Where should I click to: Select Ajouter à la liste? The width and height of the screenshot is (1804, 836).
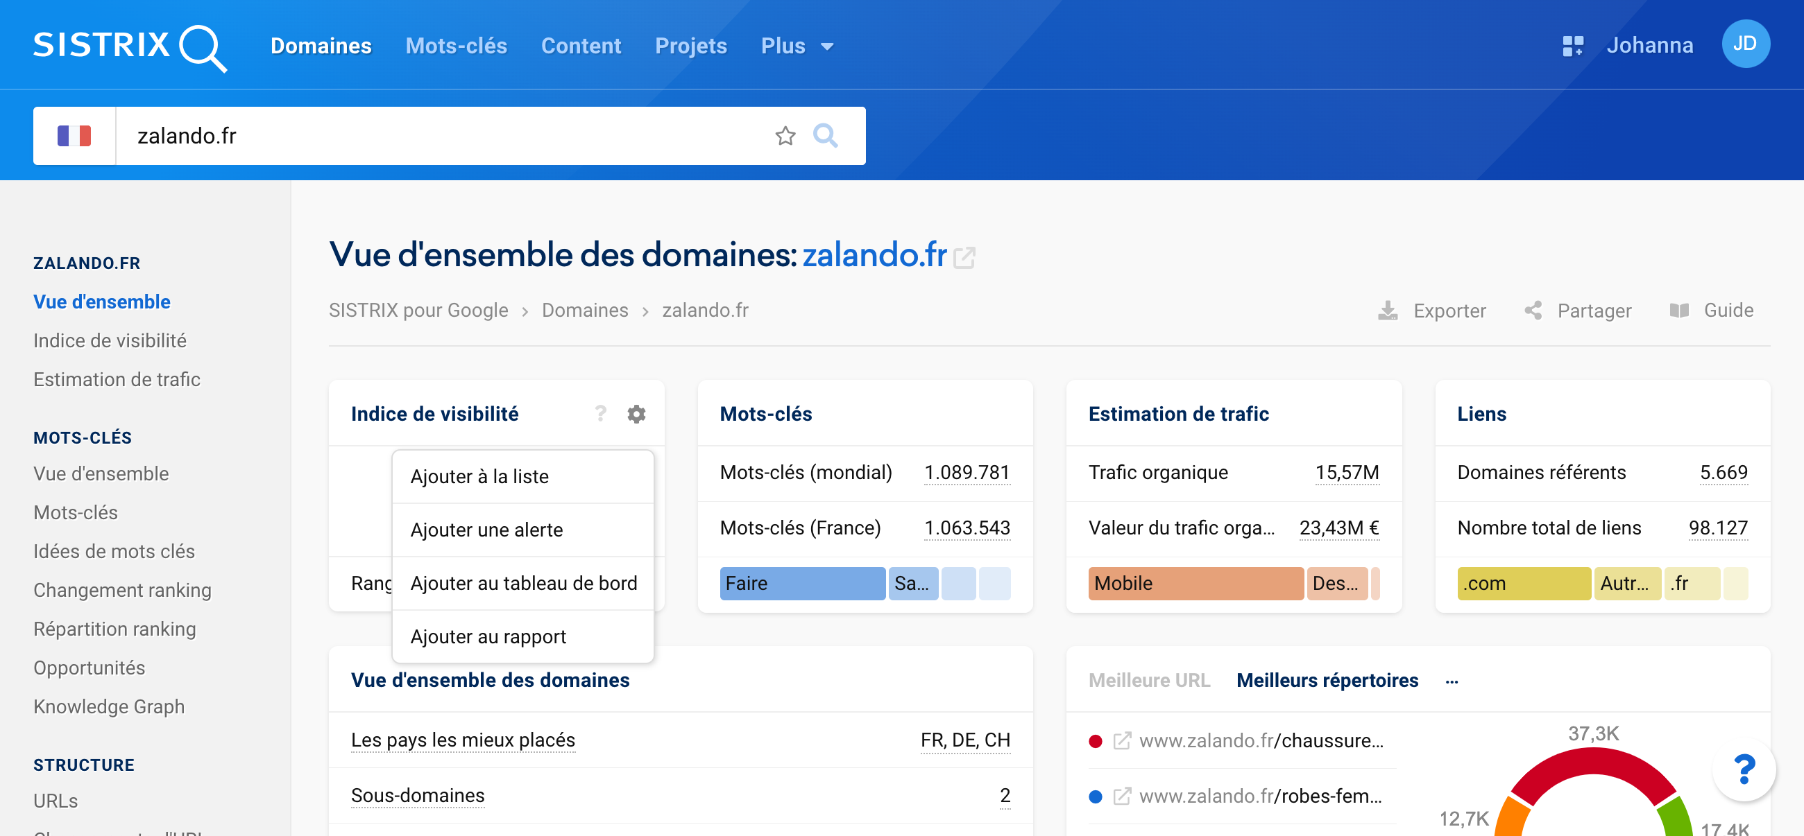pyautogui.click(x=522, y=477)
